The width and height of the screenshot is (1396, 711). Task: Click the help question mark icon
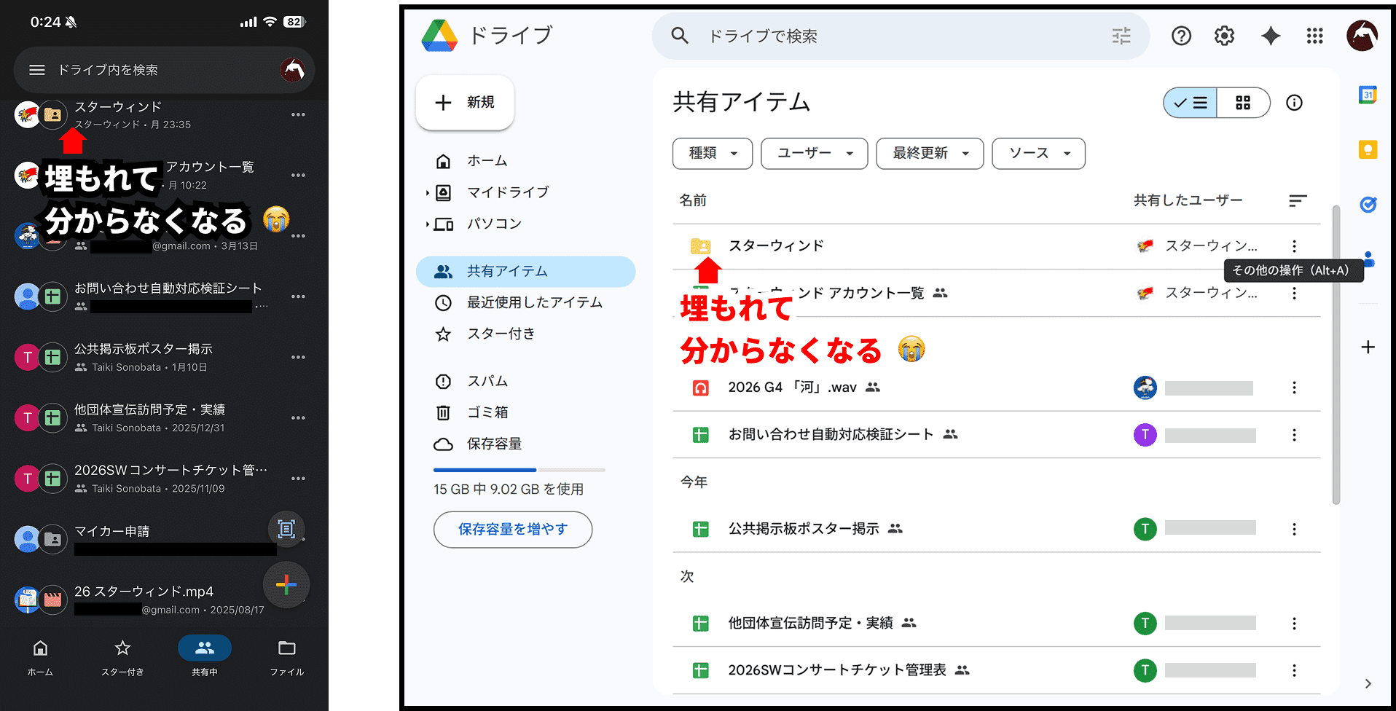click(1181, 36)
